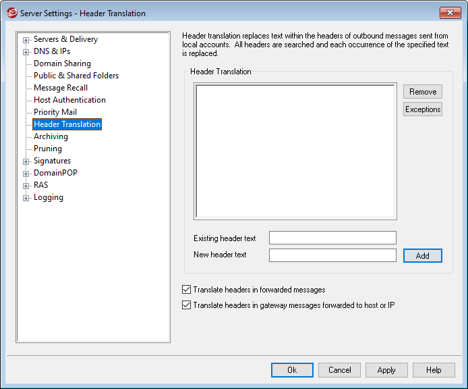Expand the DomainPOP tree node
This screenshot has height=389, width=468.
[26, 174]
